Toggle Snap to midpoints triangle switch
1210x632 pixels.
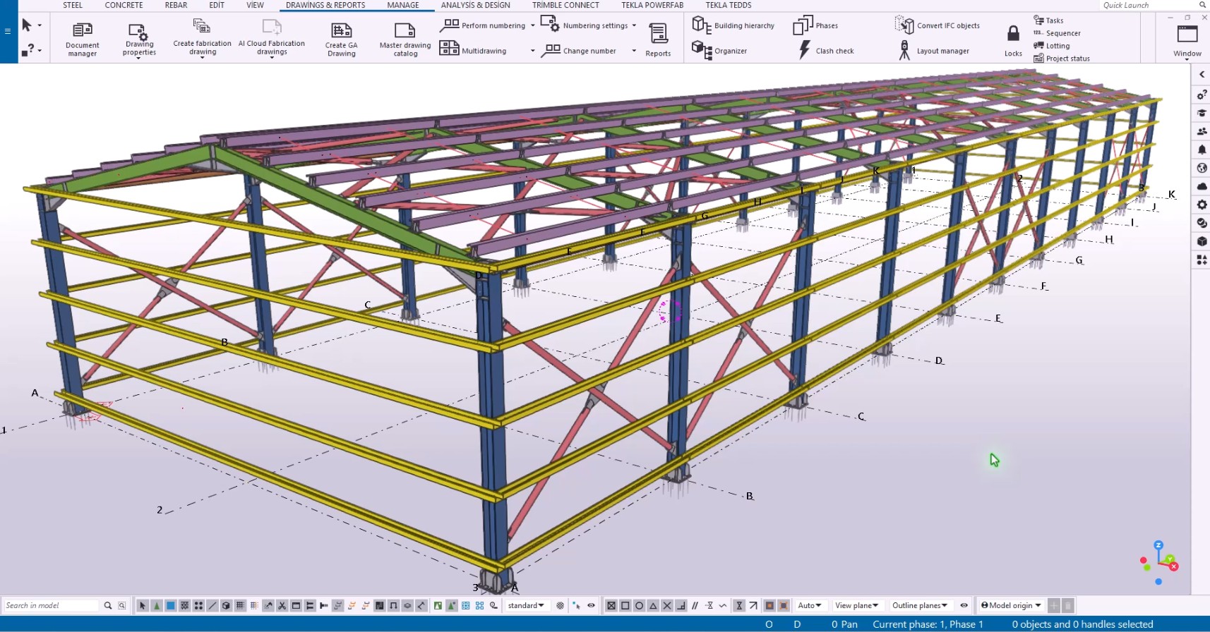(653, 605)
